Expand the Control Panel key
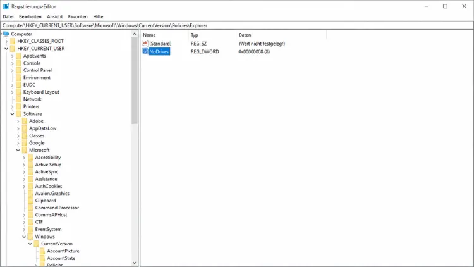The image size is (474, 267). point(13,70)
